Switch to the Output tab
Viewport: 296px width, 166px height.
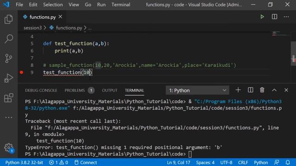tap(110, 90)
